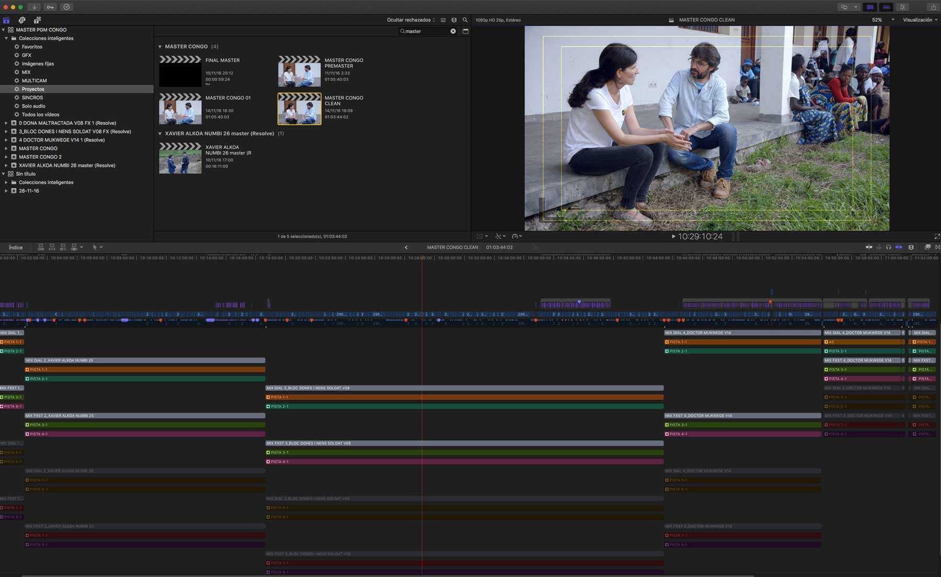Go back in timeline history arrow
Image resolution: width=941 pixels, height=577 pixels.
pyautogui.click(x=406, y=247)
